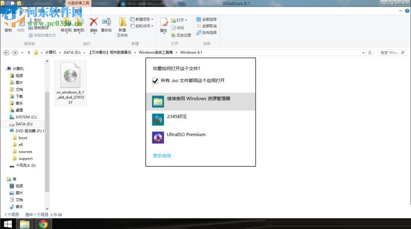Open the 光盘映像工具 ribbon tab

pyautogui.click(x=78, y=3)
